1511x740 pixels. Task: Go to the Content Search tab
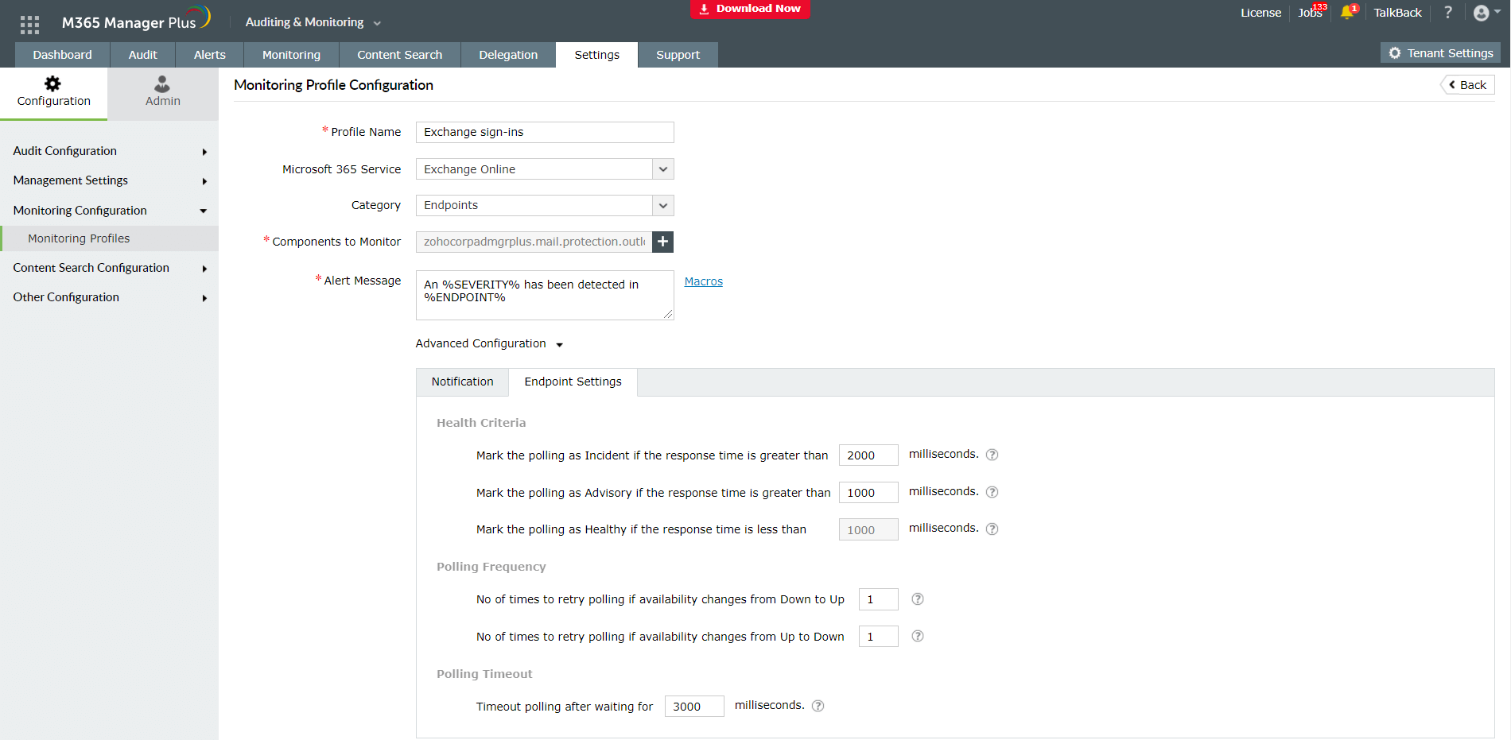click(x=400, y=55)
